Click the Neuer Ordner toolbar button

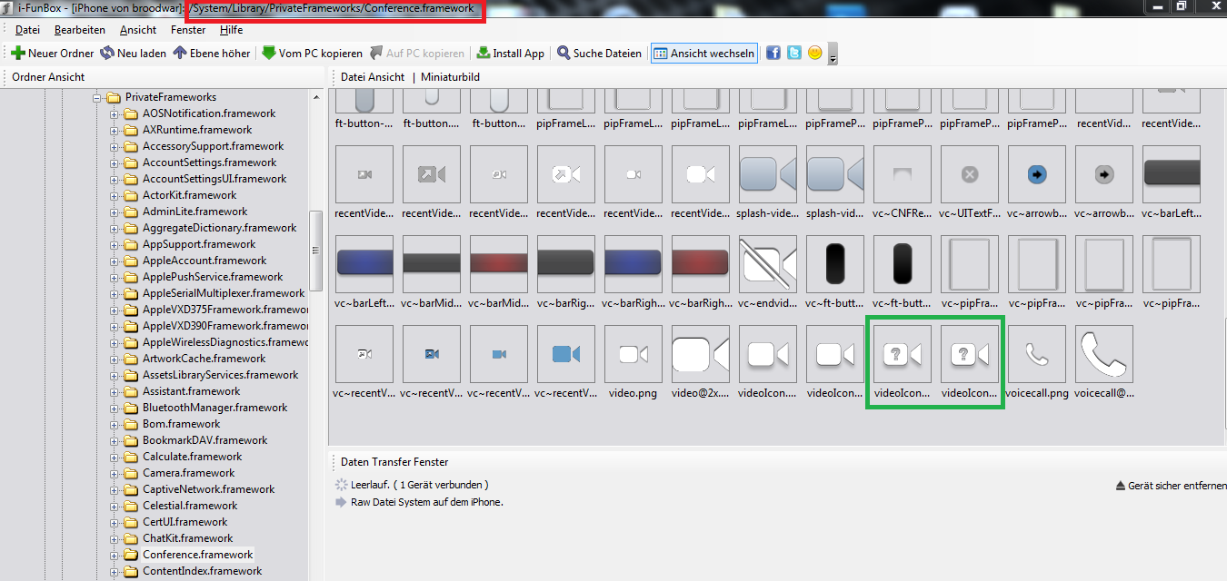point(52,54)
